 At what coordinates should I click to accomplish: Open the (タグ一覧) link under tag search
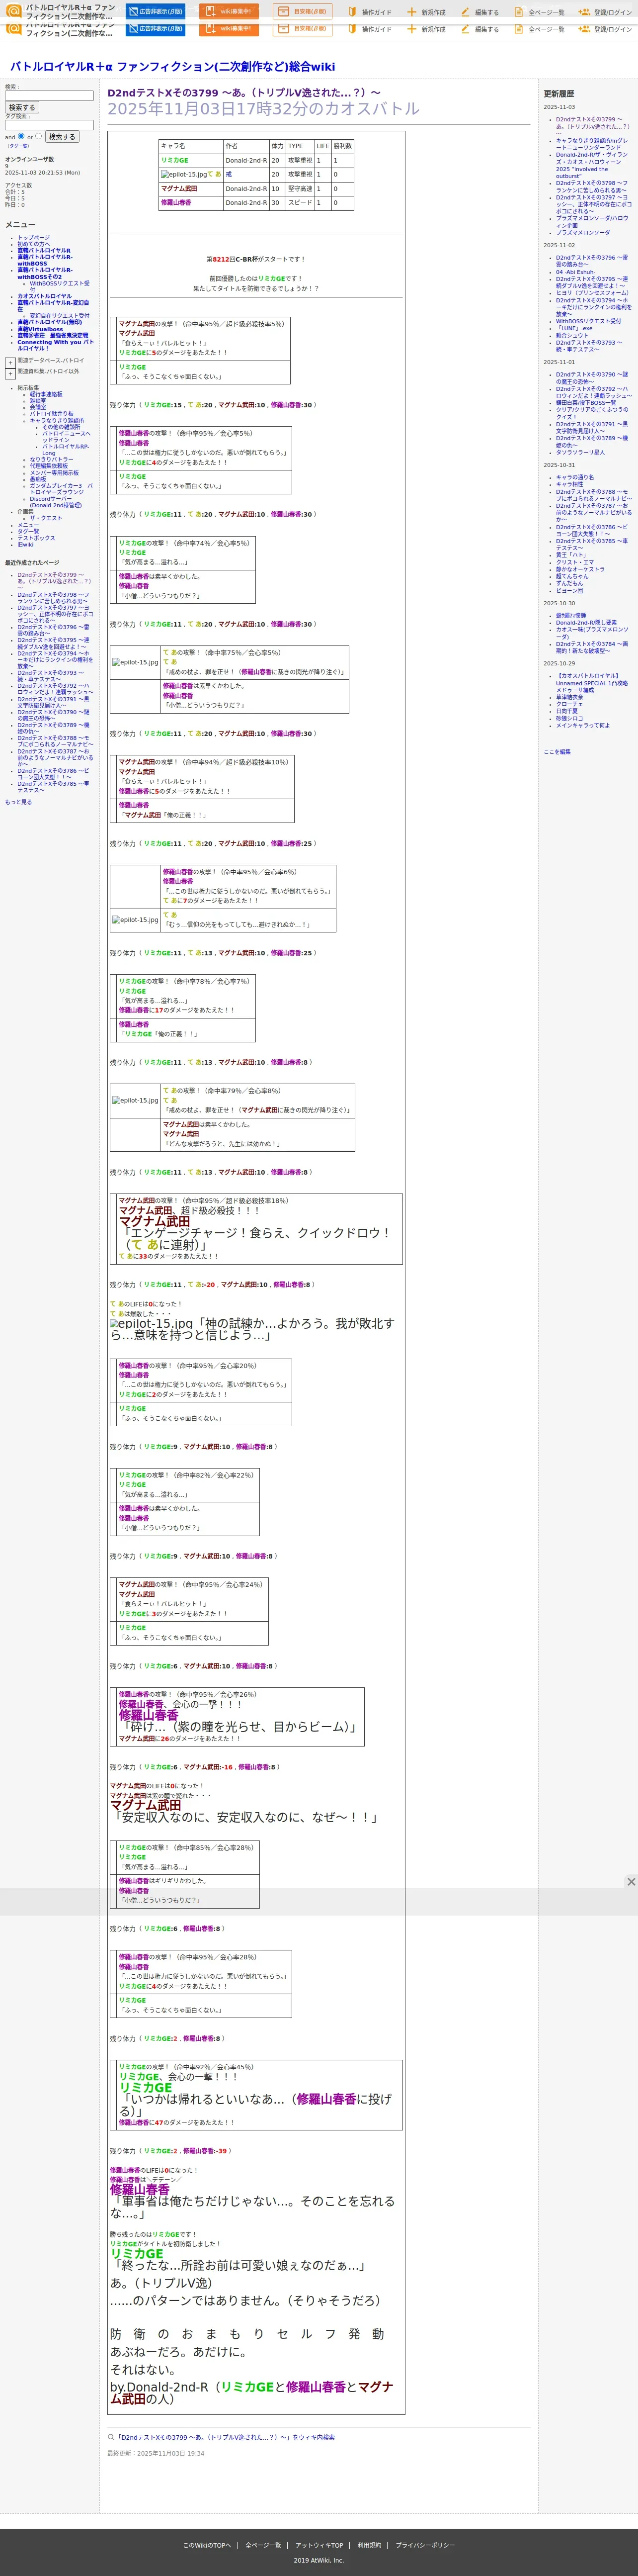[18, 146]
